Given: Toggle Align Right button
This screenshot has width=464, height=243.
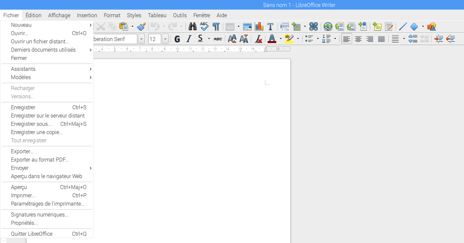Looking at the screenshot, I should 370,39.
